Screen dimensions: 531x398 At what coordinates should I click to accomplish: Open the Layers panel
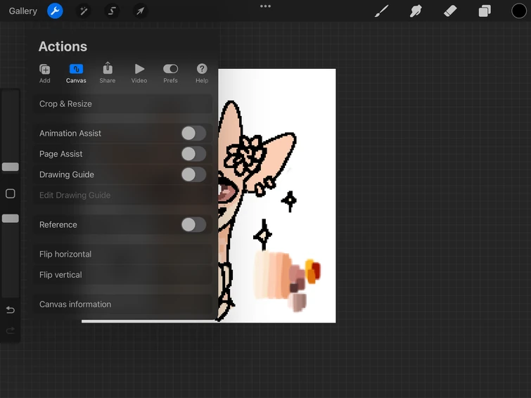485,11
